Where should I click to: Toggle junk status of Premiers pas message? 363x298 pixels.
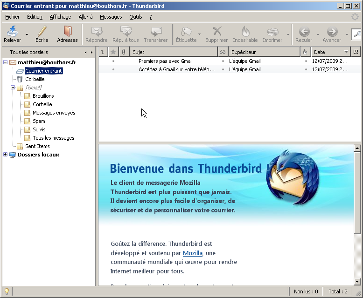(x=306, y=61)
